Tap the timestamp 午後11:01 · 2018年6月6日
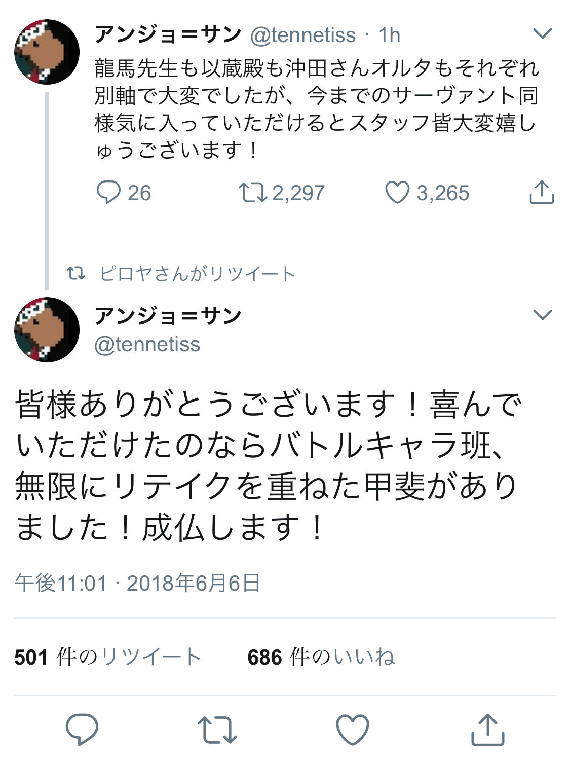Viewport: 570px width, 764px height. pyautogui.click(x=137, y=583)
